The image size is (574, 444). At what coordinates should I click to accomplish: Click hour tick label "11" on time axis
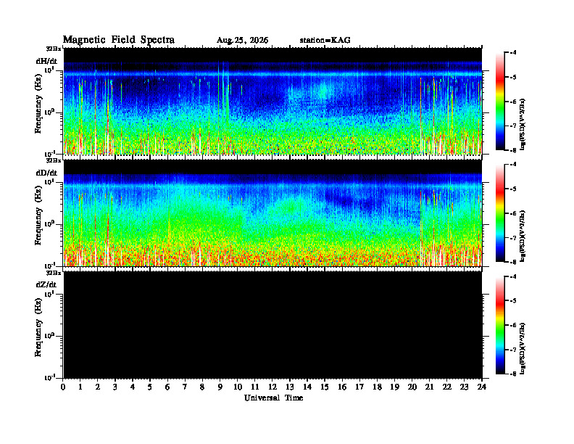(255, 387)
